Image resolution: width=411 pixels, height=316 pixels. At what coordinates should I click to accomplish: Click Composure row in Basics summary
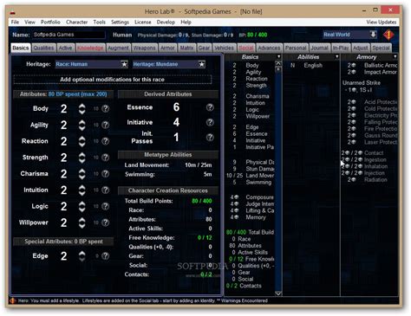pos(251,197)
